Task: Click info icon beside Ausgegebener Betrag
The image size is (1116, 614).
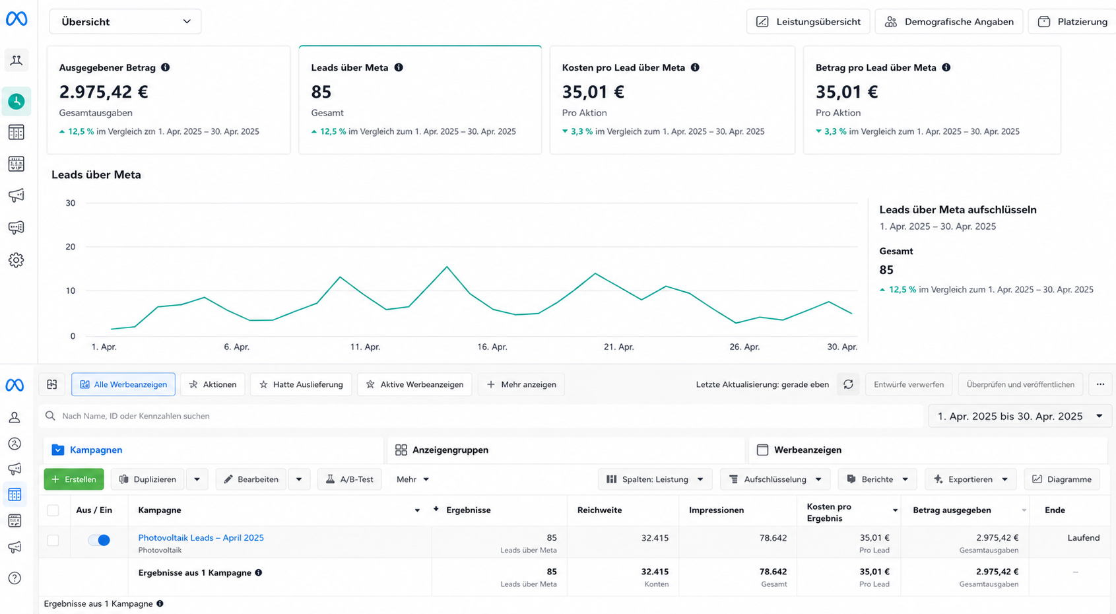Action: click(x=166, y=67)
